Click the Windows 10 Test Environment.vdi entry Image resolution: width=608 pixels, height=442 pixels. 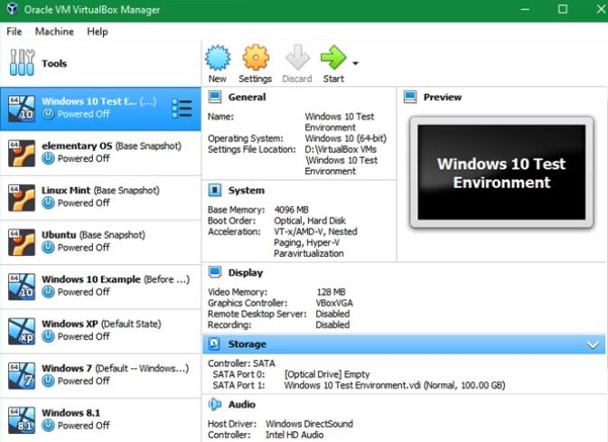click(x=395, y=385)
